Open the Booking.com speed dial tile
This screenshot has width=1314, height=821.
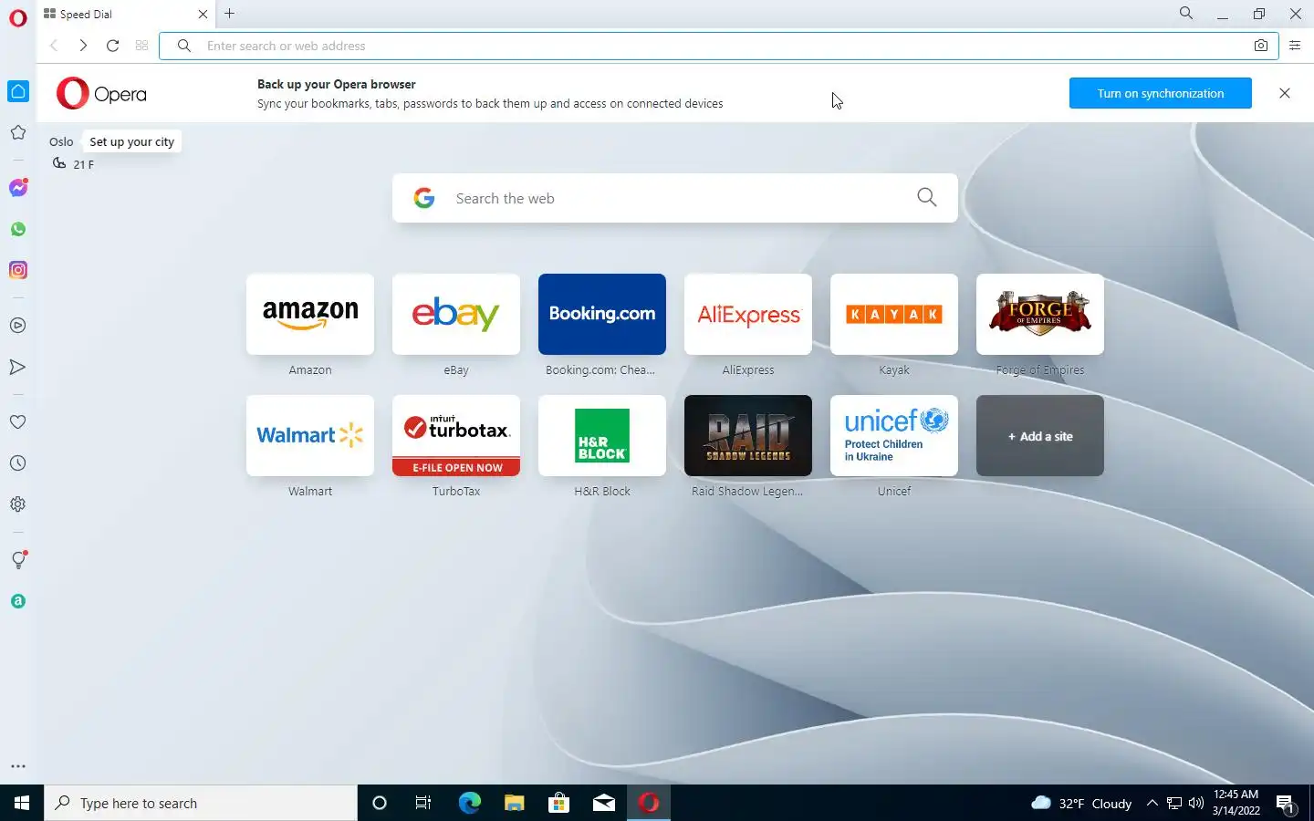[602, 315]
